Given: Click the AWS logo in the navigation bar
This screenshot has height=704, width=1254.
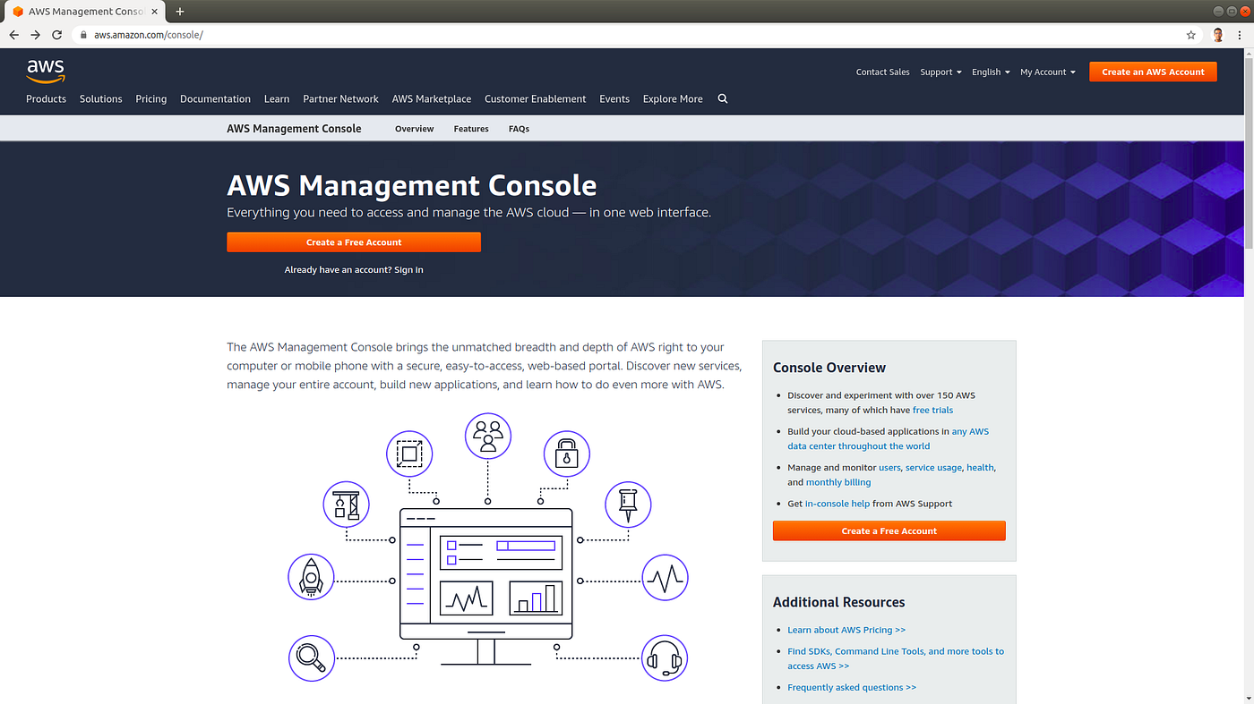Looking at the screenshot, I should pyautogui.click(x=46, y=72).
